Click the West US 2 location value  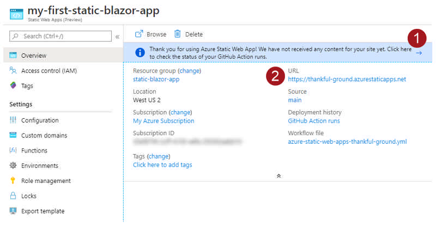[147, 100]
